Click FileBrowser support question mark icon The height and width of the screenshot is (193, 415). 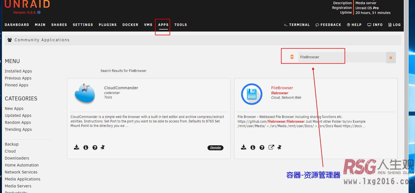click(x=262, y=148)
